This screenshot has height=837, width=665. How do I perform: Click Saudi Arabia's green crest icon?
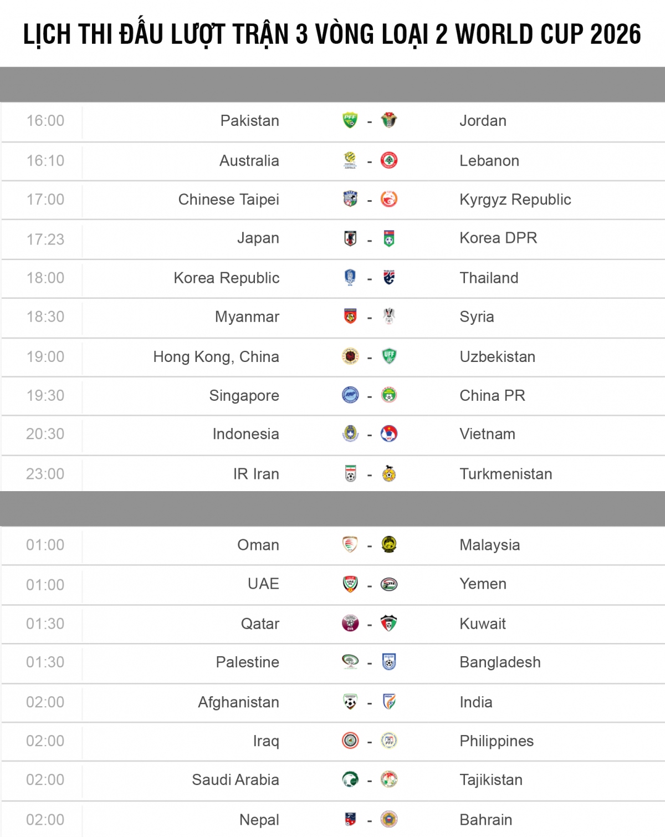(350, 780)
